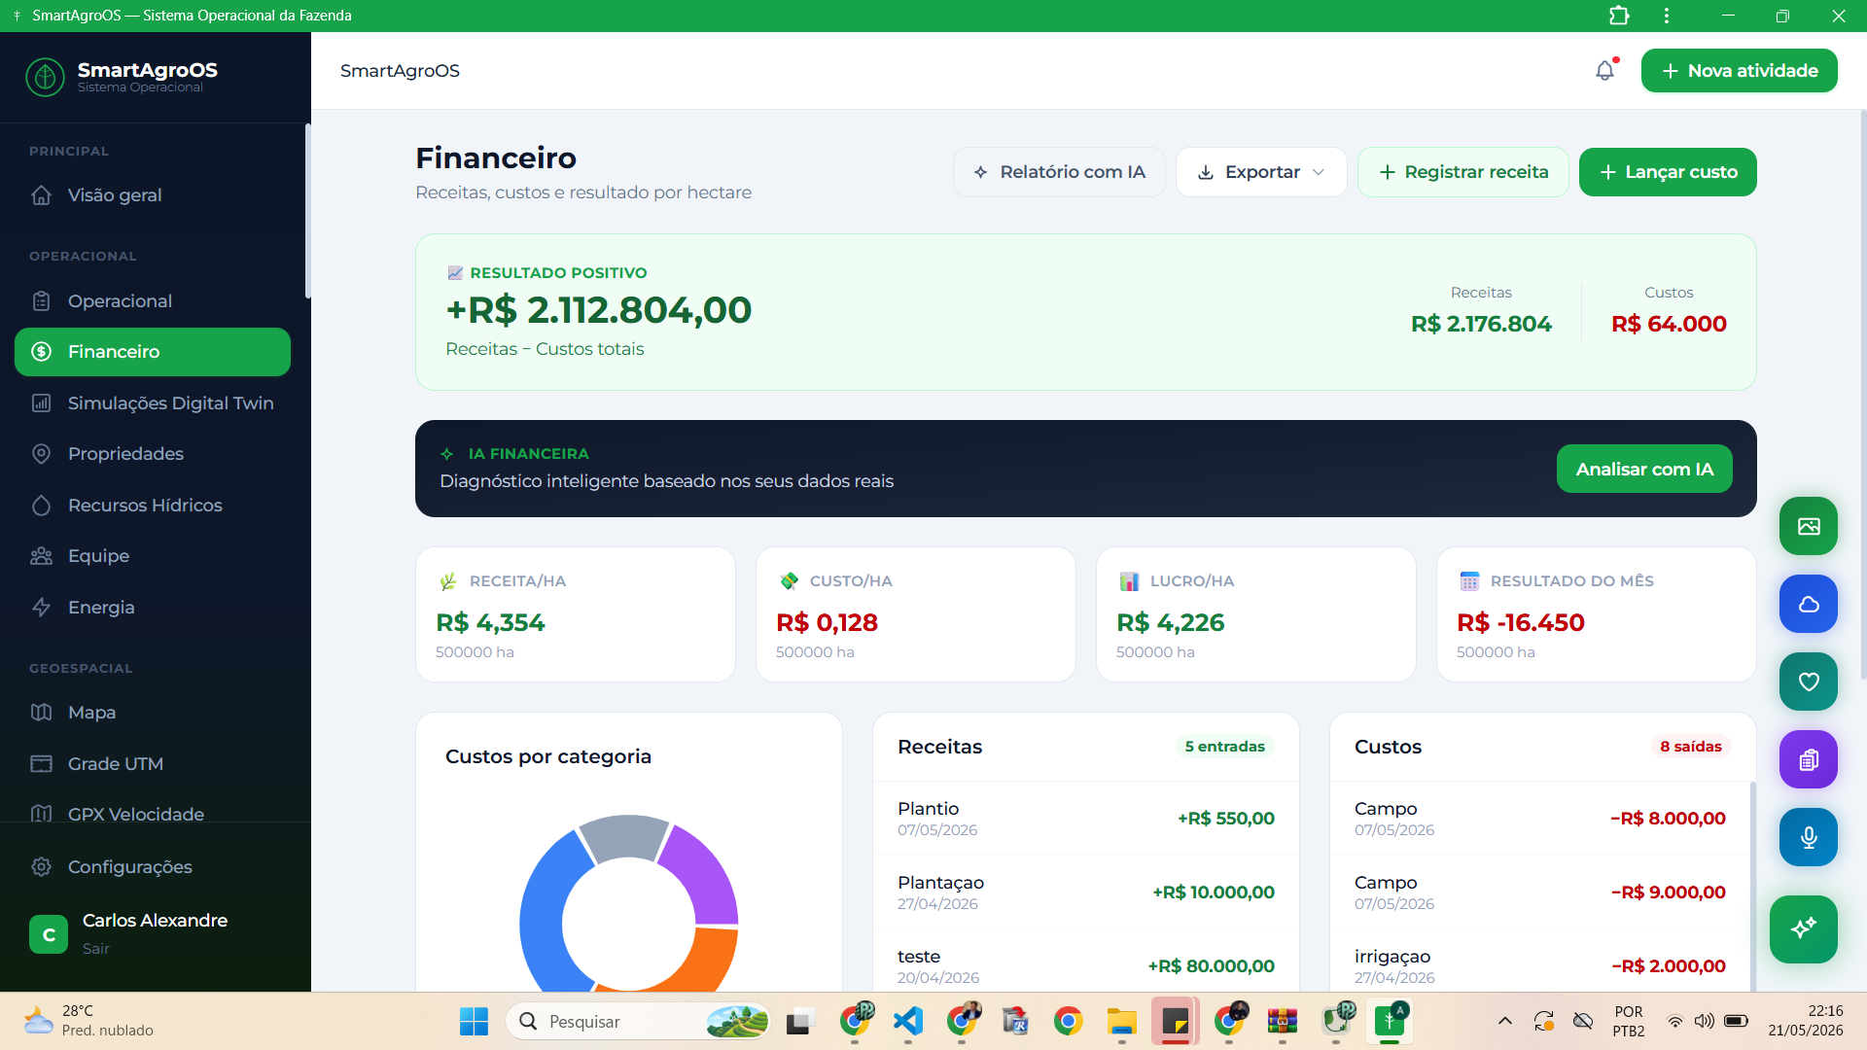Open the LUCRO/HA card
Screen dimensions: 1867x1050
click(x=1256, y=614)
